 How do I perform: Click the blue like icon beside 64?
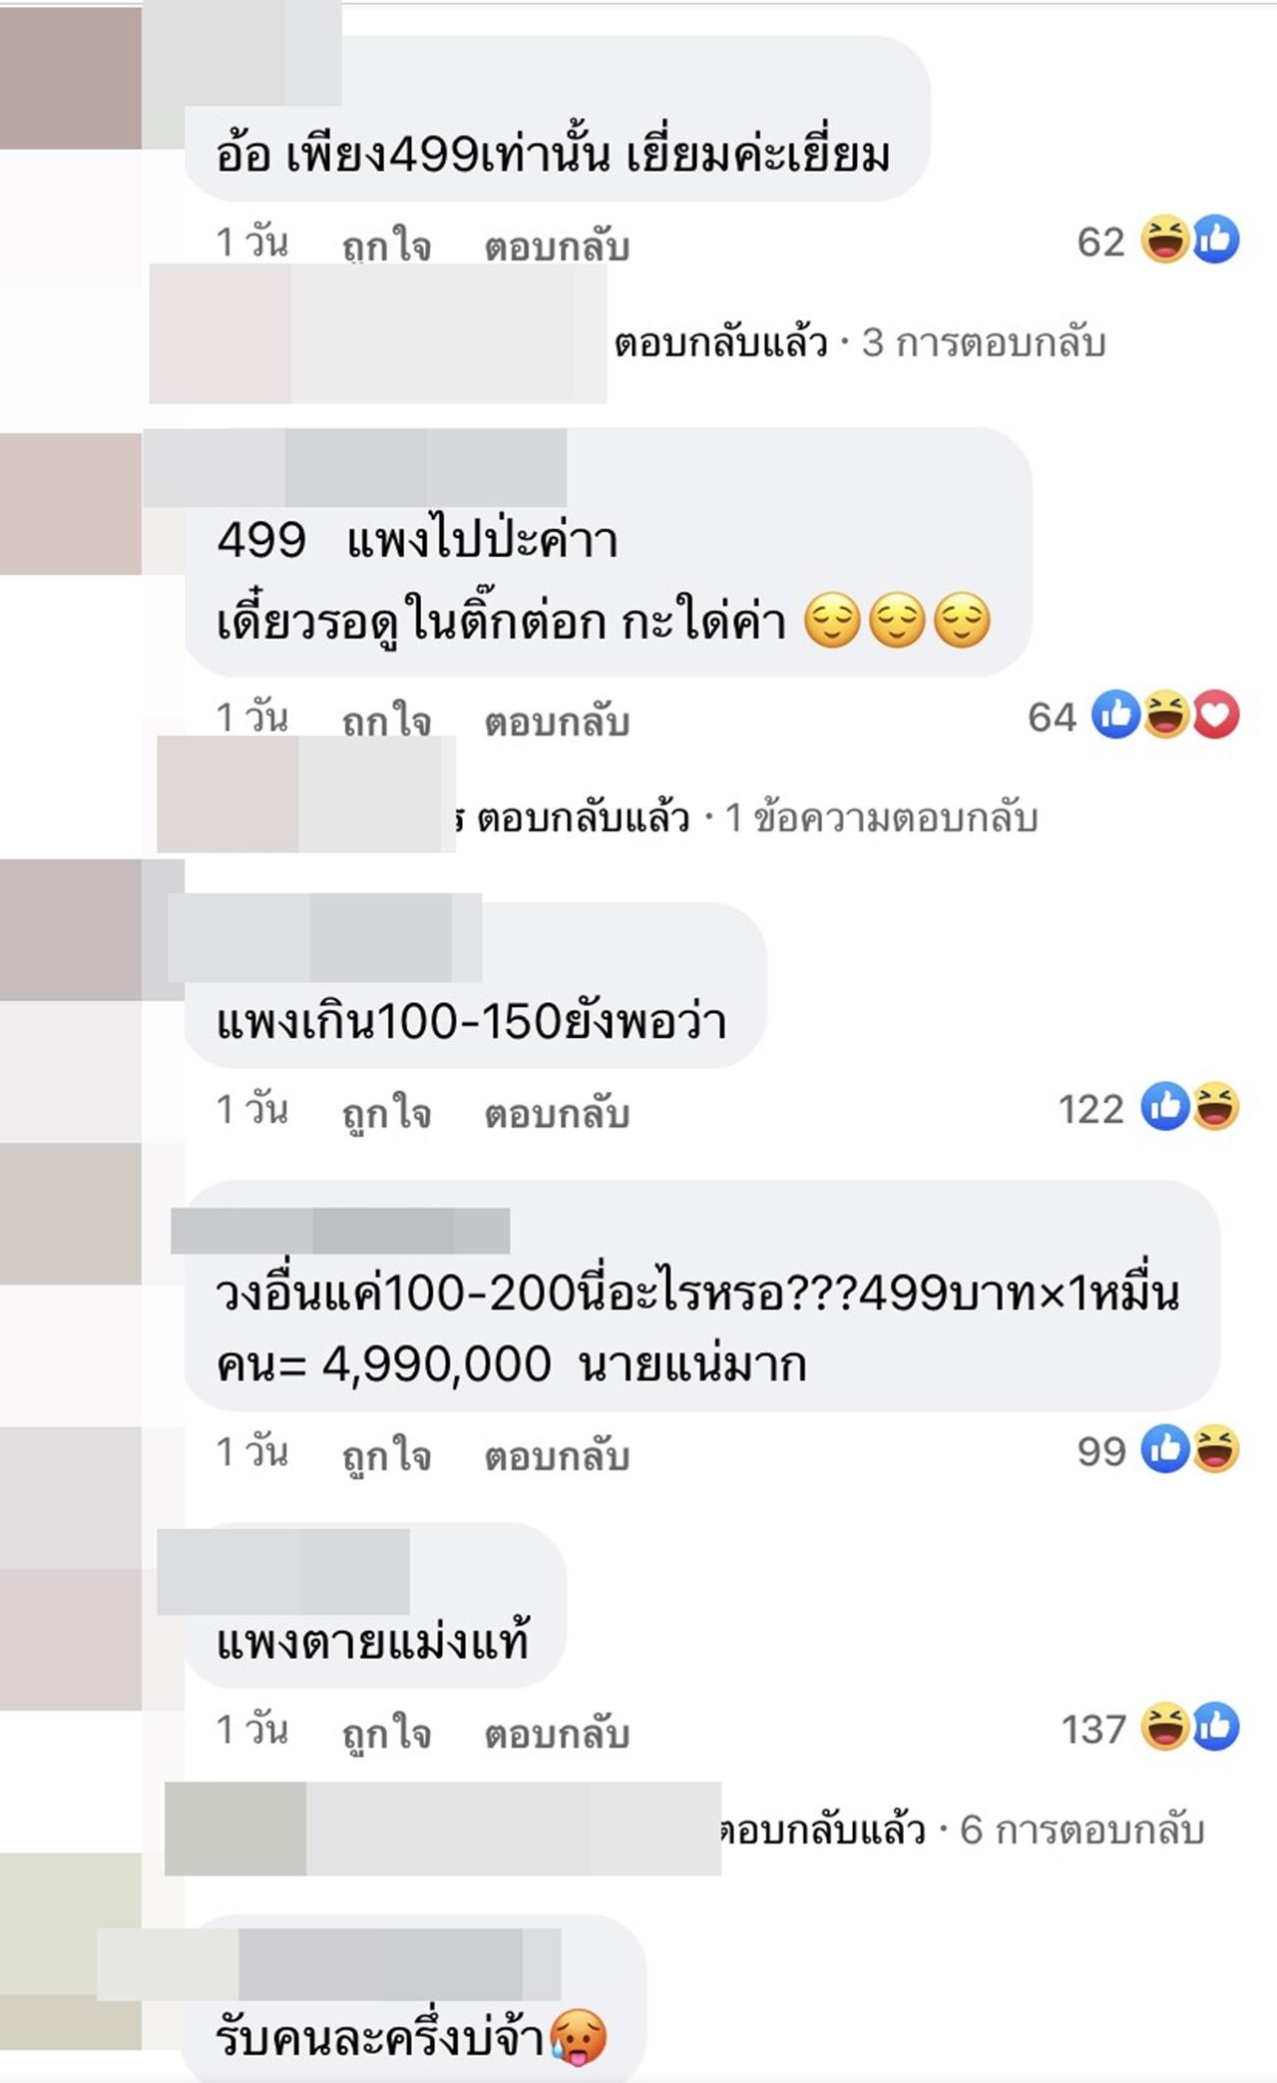[1115, 715]
